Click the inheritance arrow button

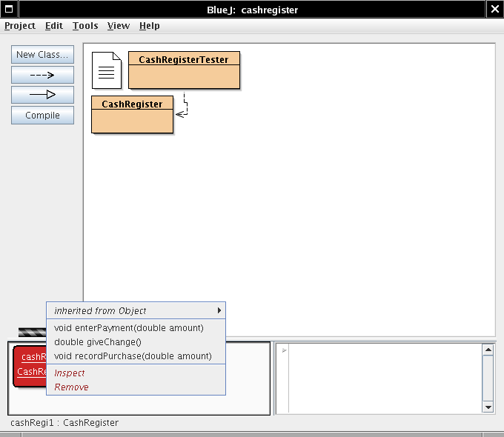tap(42, 95)
